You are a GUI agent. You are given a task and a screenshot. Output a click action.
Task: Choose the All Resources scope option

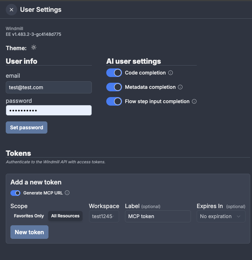tap(65, 216)
